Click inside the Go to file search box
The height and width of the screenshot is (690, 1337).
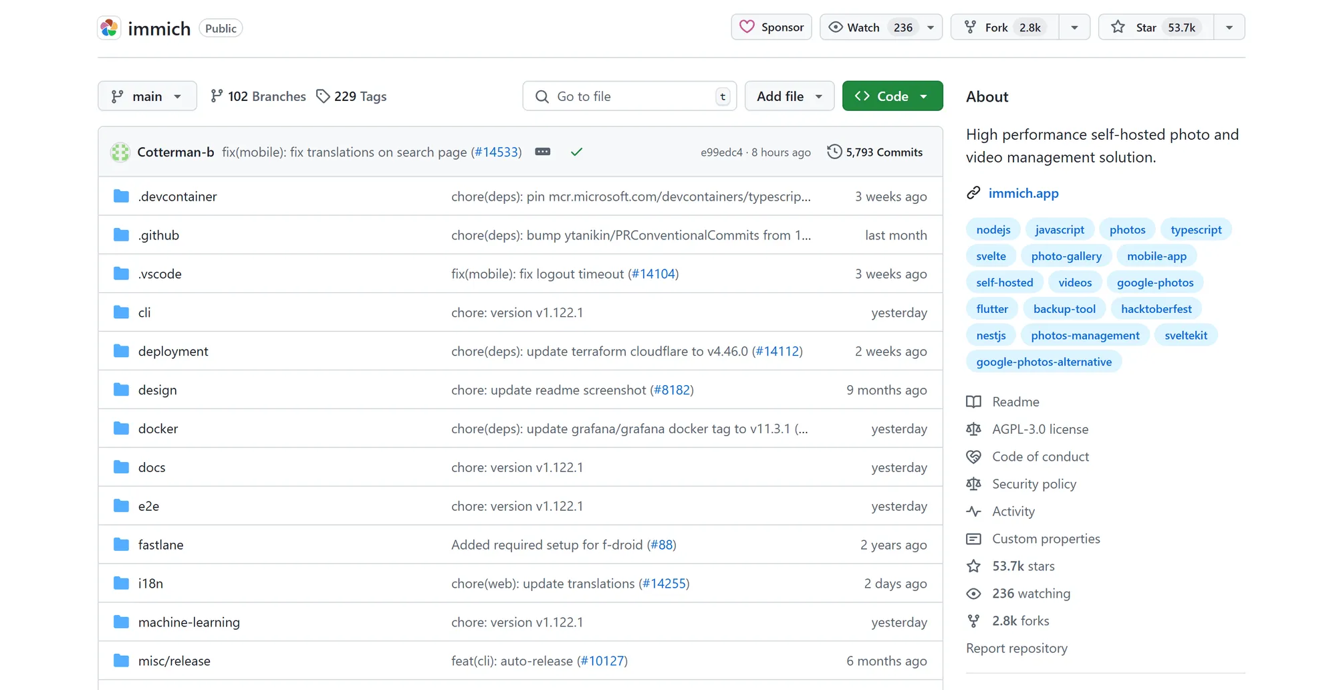tap(628, 96)
